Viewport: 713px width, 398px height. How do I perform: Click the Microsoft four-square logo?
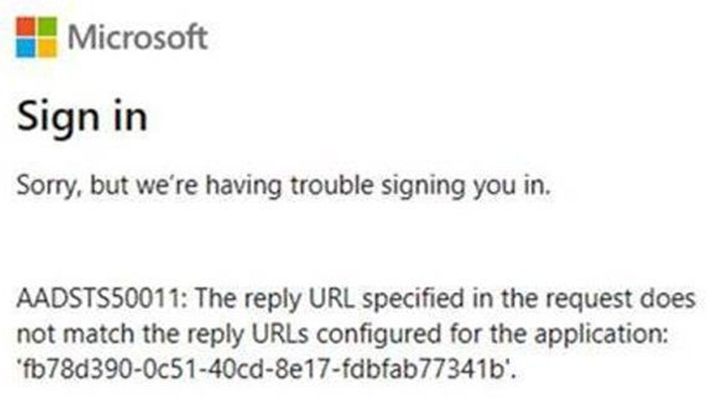coord(36,38)
